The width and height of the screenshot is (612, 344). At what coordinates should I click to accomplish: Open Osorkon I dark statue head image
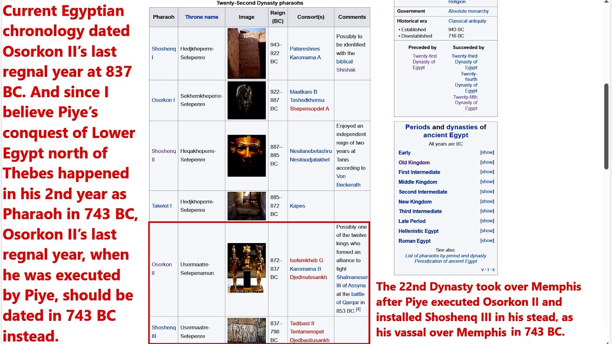[x=246, y=101]
